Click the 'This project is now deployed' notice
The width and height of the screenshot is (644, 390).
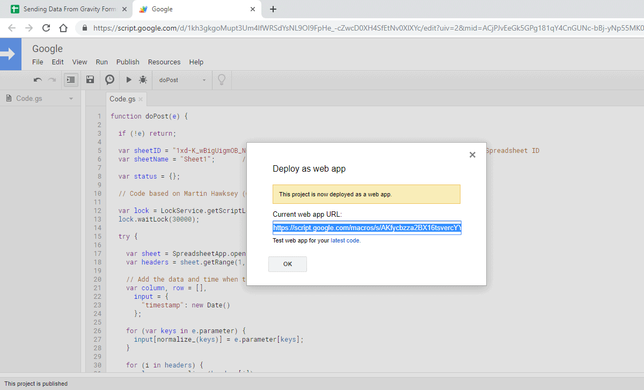click(x=367, y=194)
